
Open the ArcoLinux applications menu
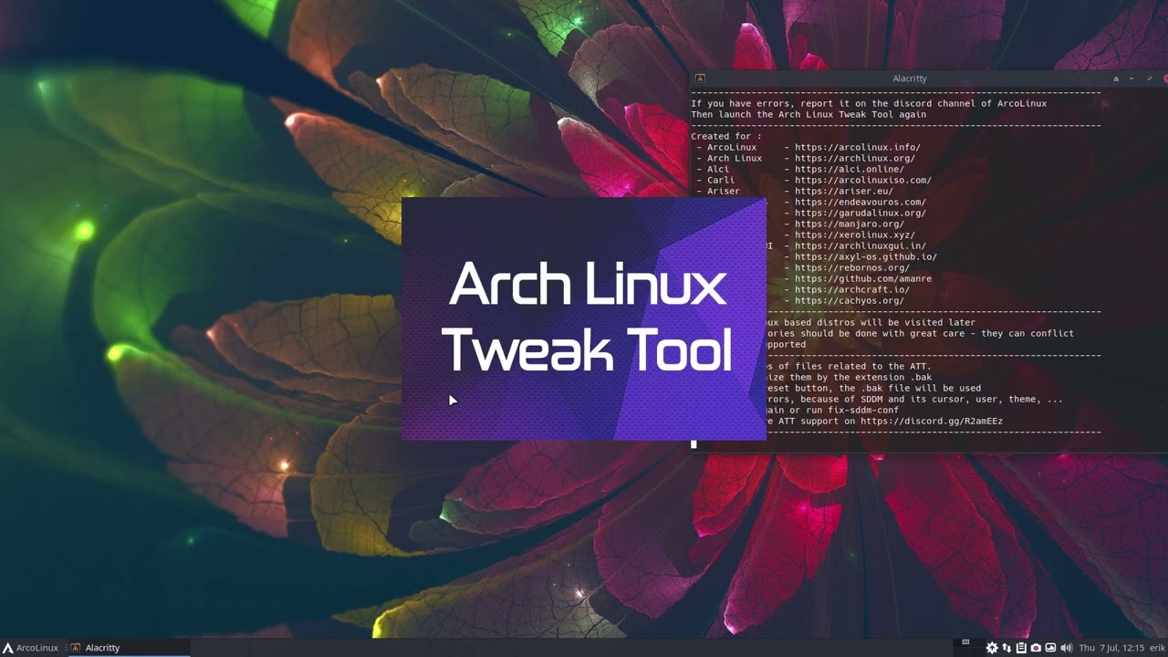30,648
